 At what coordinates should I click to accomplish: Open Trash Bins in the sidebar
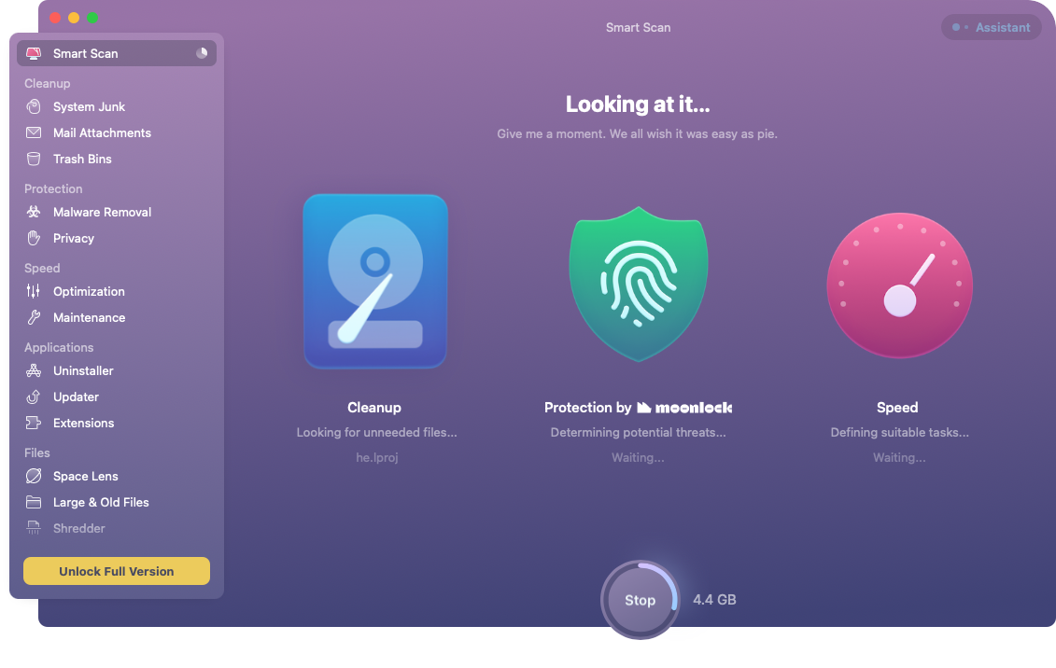point(117,159)
